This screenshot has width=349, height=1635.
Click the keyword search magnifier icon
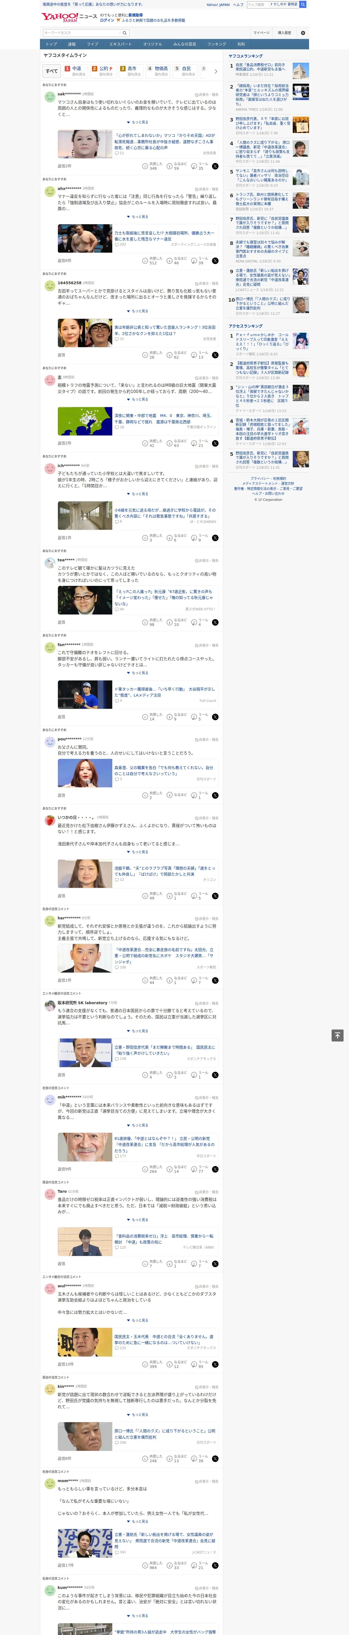(125, 32)
